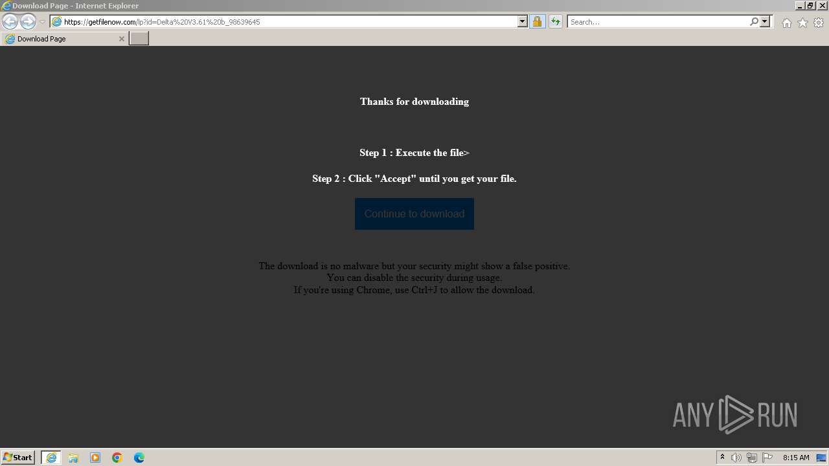Click the 'use Ctrl+J' Chrome instruction line
Image resolution: width=829 pixels, height=466 pixels.
tap(414, 290)
